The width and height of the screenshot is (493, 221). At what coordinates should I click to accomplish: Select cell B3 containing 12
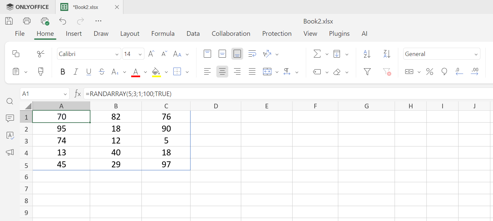(x=116, y=140)
